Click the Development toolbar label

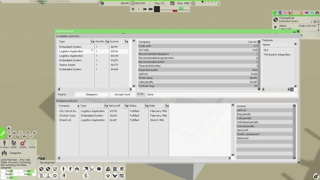(x=47, y=162)
